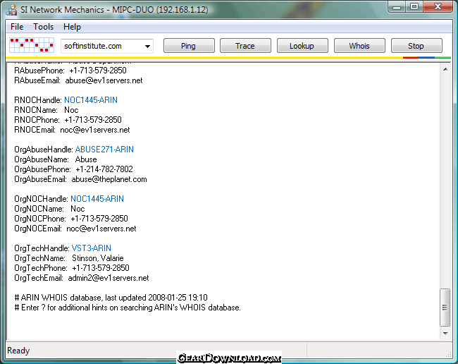Click the scrollbar down arrow
The width and height of the screenshot is (458, 364).
click(x=445, y=333)
